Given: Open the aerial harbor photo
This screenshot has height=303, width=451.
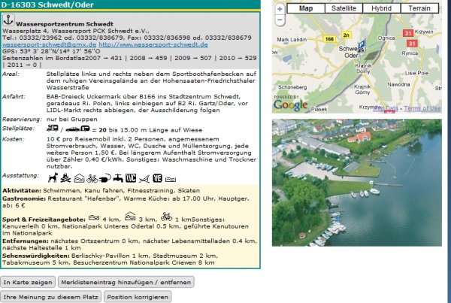Looking at the screenshot, I should pos(356,183).
